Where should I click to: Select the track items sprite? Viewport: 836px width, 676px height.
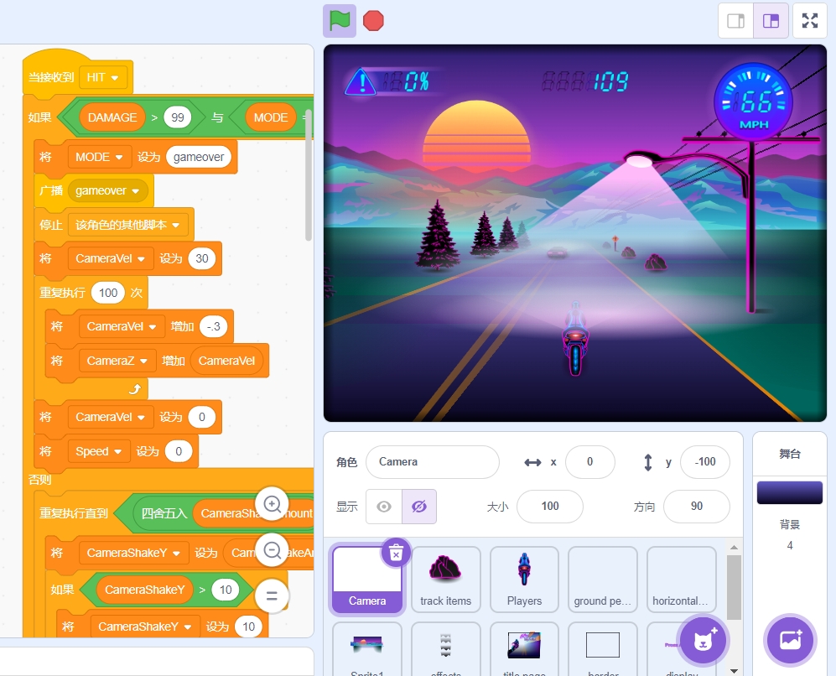point(445,579)
